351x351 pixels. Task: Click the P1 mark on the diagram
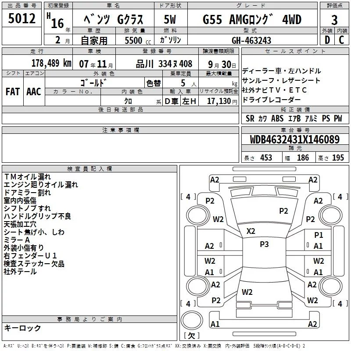click(319, 235)
